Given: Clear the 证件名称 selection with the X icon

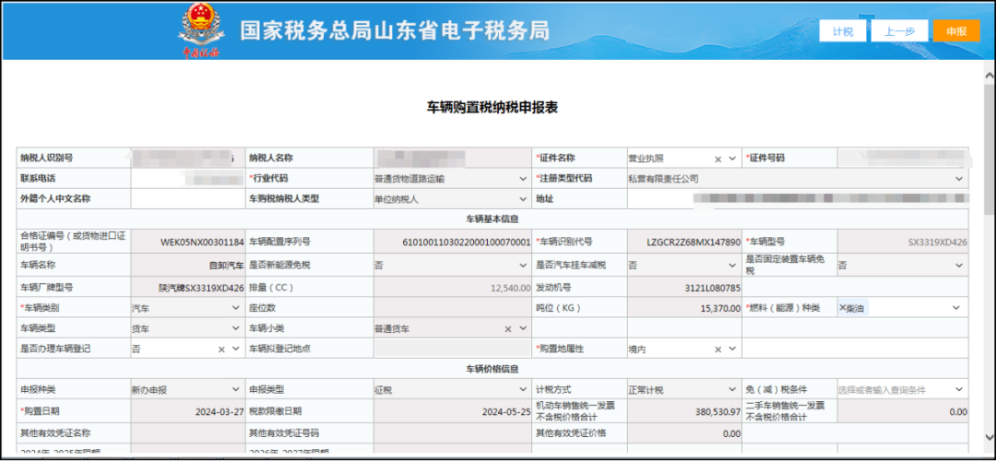Looking at the screenshot, I should pos(717,159).
